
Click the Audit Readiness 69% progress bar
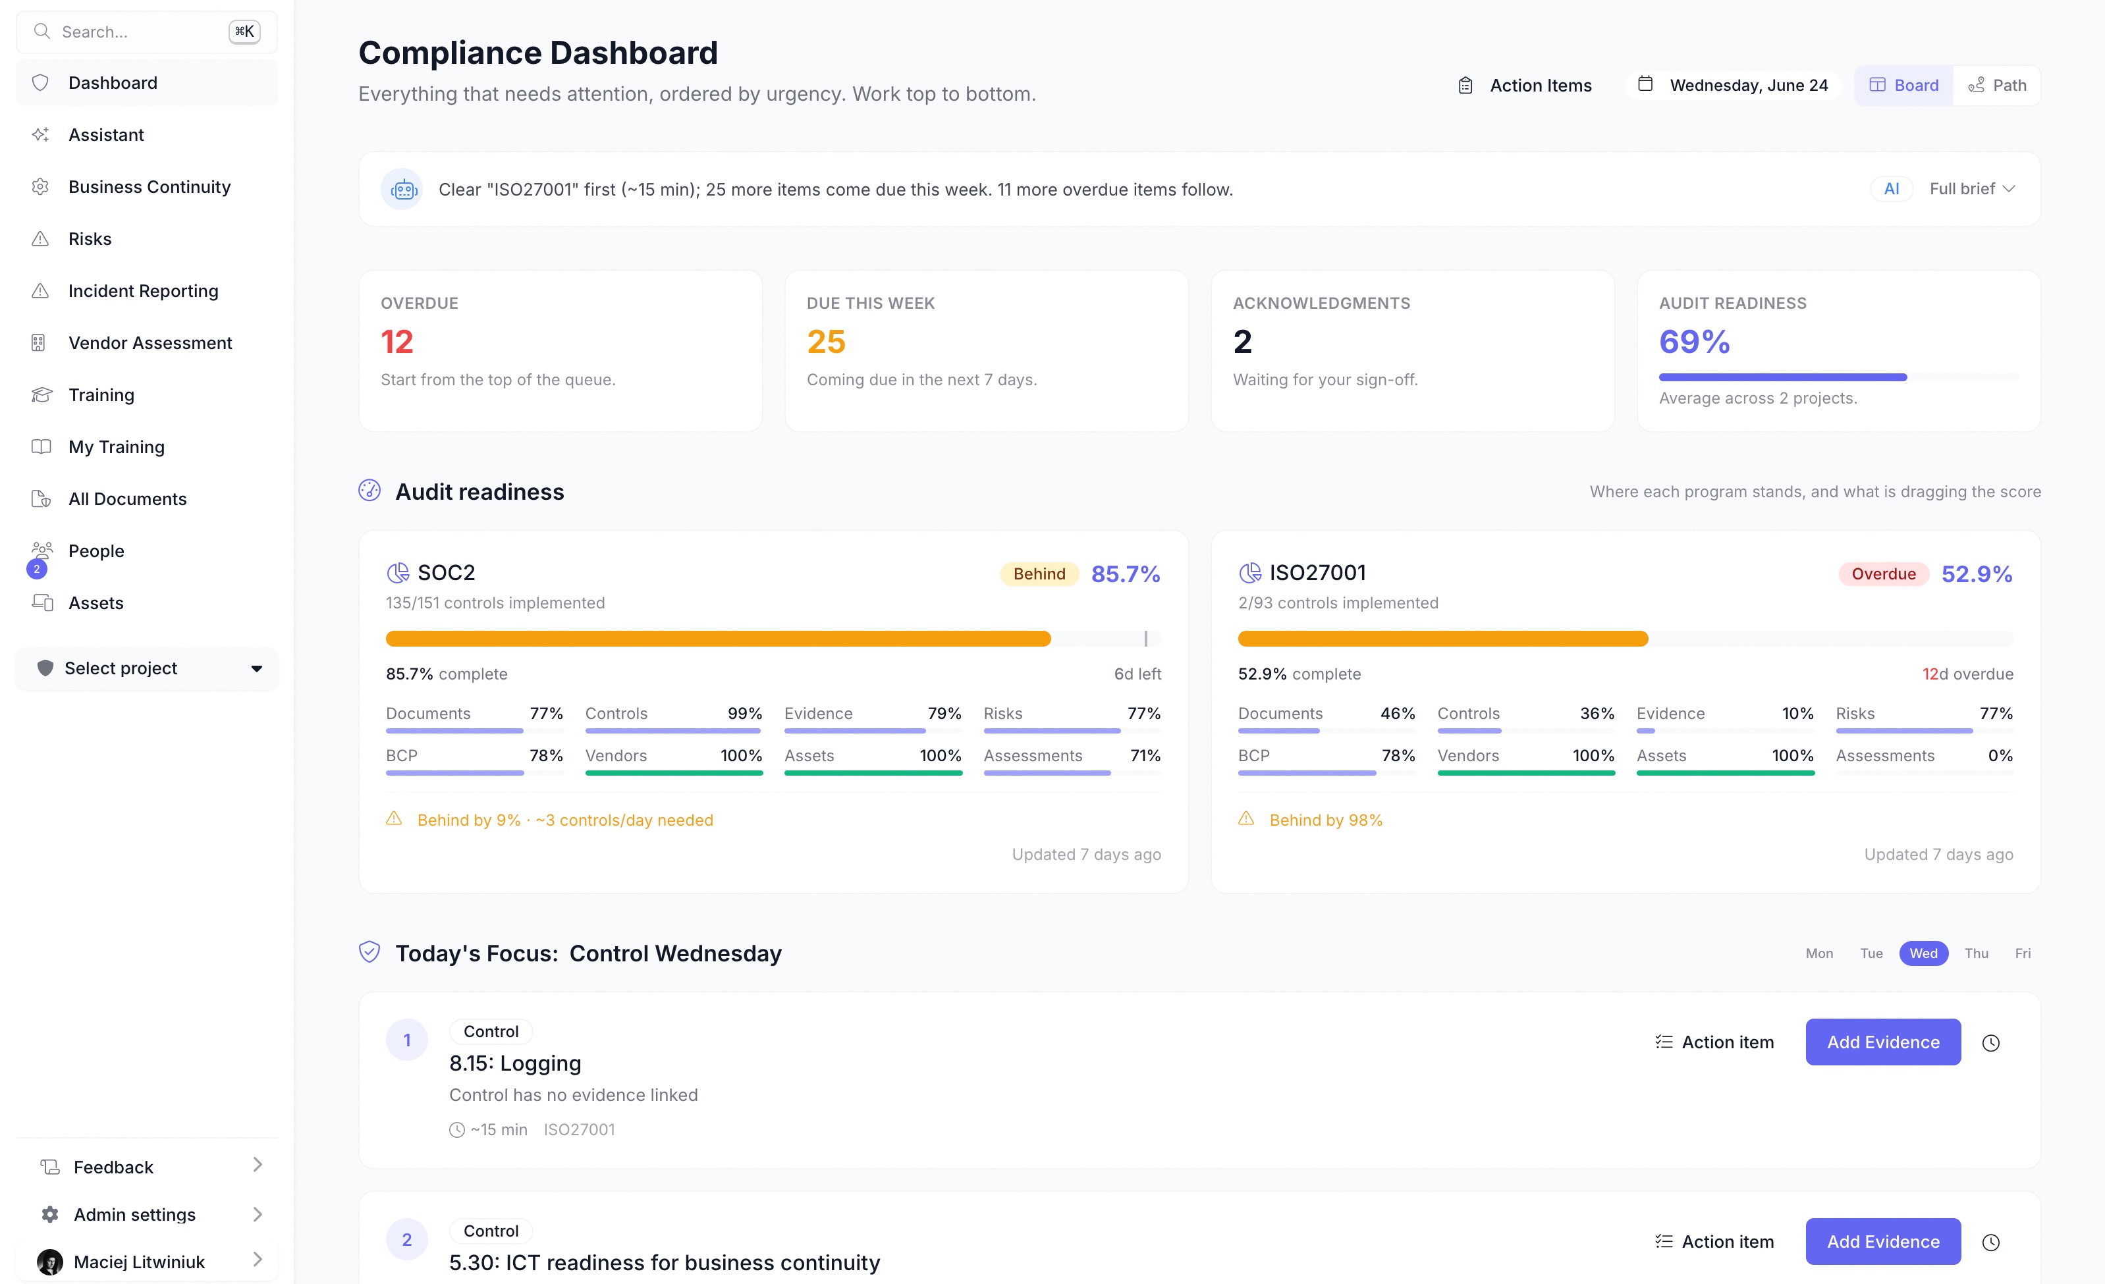pos(1838,377)
